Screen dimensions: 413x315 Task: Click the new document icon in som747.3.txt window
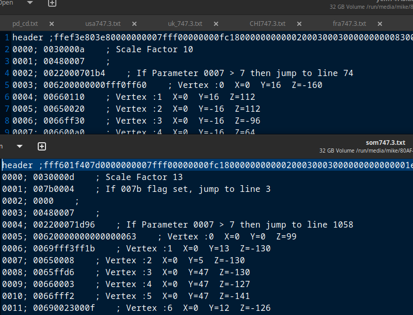[x=42, y=146]
